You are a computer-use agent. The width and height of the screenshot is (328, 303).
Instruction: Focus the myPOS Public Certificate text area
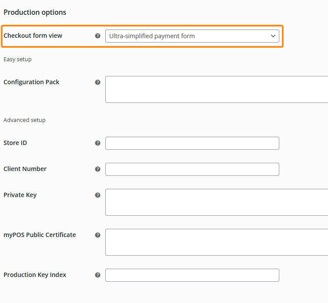coord(216,242)
